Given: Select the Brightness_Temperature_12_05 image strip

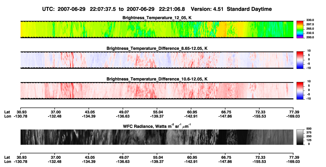Looking at the screenshot, I should click(157, 29).
